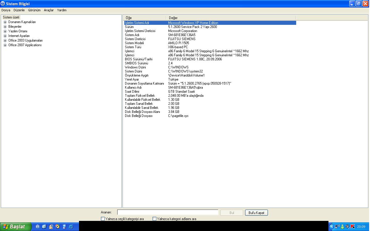Click the wireless network tray icon
The width and height of the screenshot is (370, 231).
tap(337, 227)
